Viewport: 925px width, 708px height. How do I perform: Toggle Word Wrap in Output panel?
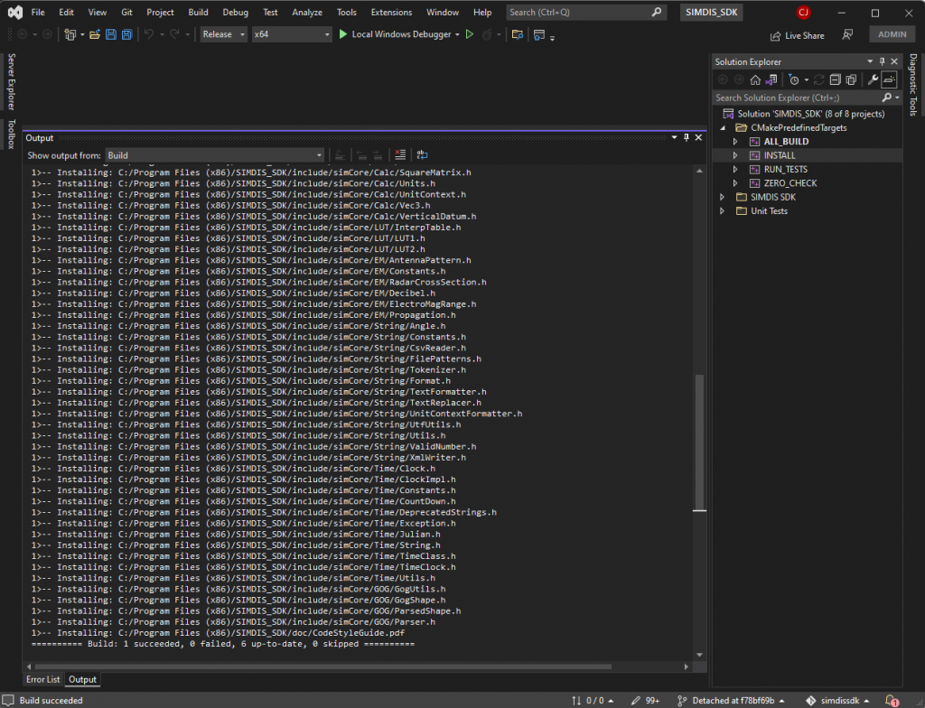422,155
